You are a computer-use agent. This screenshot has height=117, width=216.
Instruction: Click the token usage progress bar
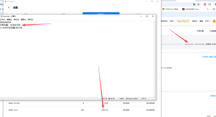(172, 44)
